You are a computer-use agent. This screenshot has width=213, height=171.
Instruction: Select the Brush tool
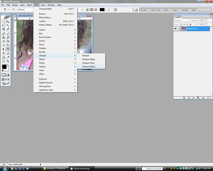[8, 33]
